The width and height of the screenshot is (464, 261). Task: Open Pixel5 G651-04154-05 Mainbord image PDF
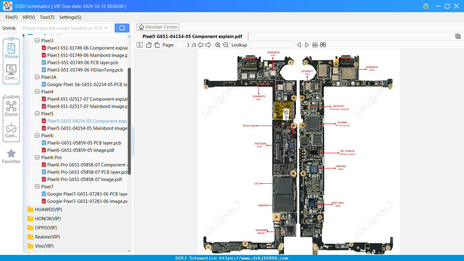84,128
